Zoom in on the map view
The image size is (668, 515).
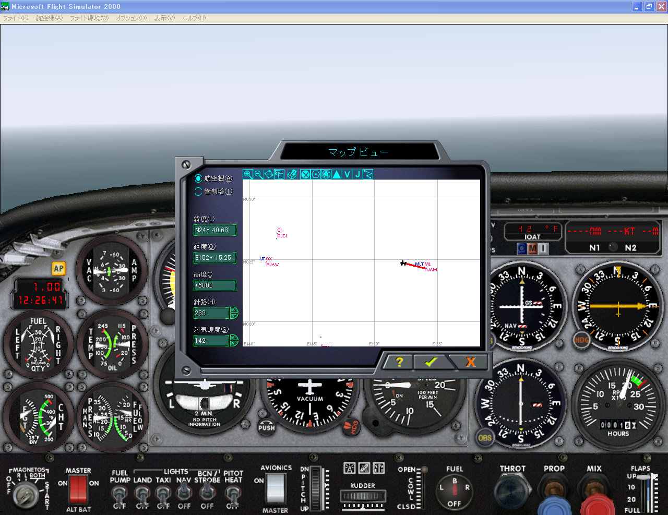(x=248, y=174)
